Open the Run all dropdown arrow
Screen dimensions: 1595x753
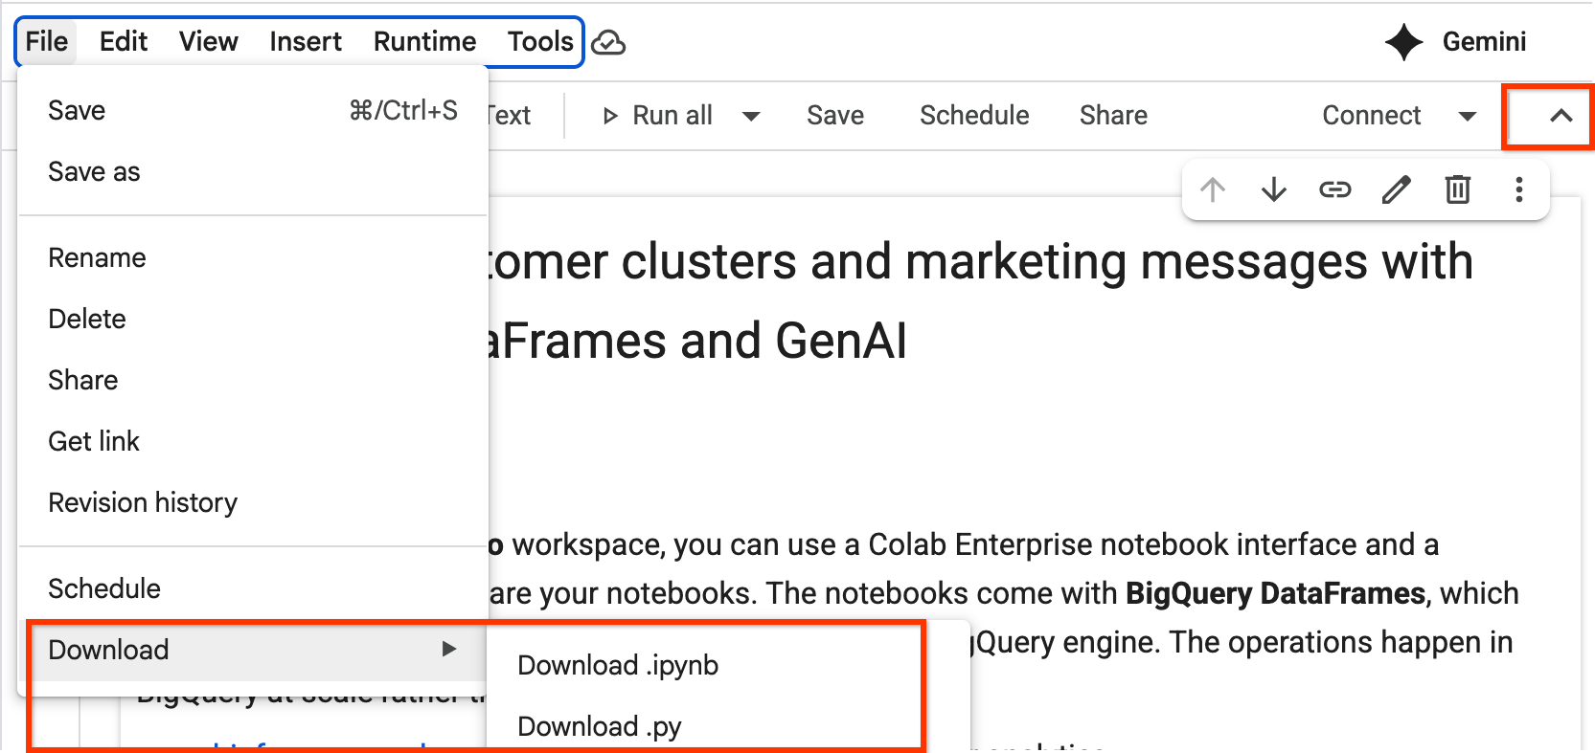[x=752, y=117]
